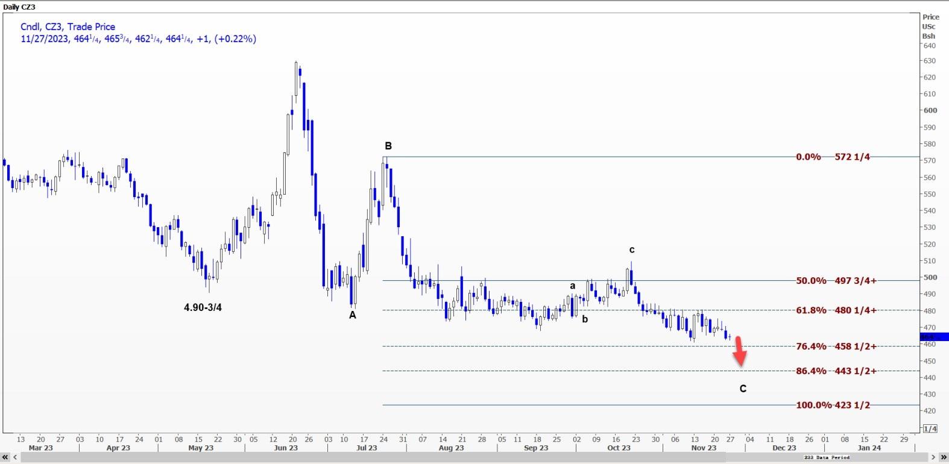The height and width of the screenshot is (464, 949).
Task: Click the 630 level on the price axis
Action: 930,61
